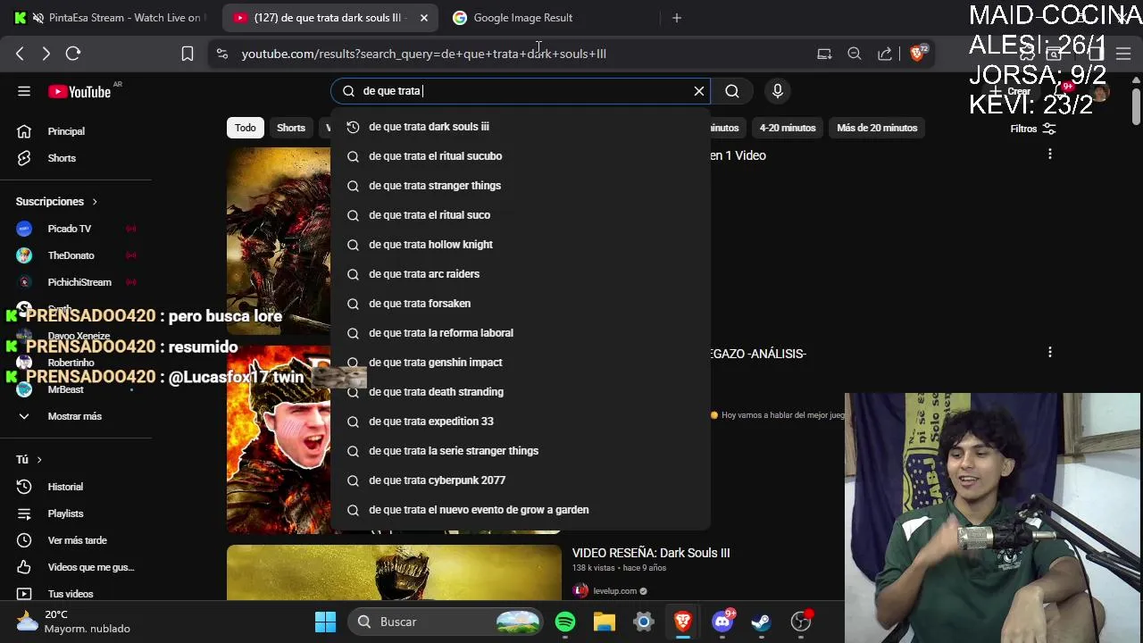Click the cast media icon in address bar

coord(824,54)
